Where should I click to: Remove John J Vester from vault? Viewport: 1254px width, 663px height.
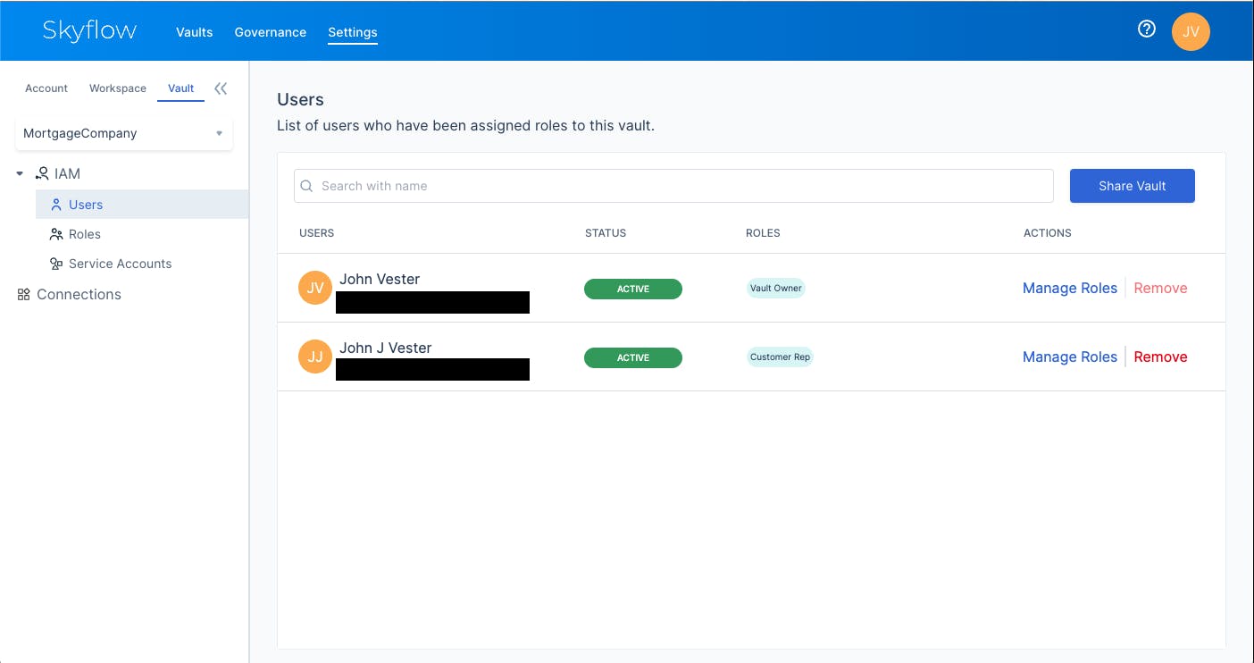point(1160,357)
